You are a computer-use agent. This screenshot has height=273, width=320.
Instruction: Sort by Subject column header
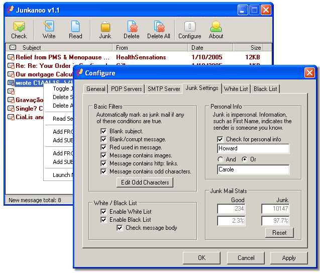[59, 48]
